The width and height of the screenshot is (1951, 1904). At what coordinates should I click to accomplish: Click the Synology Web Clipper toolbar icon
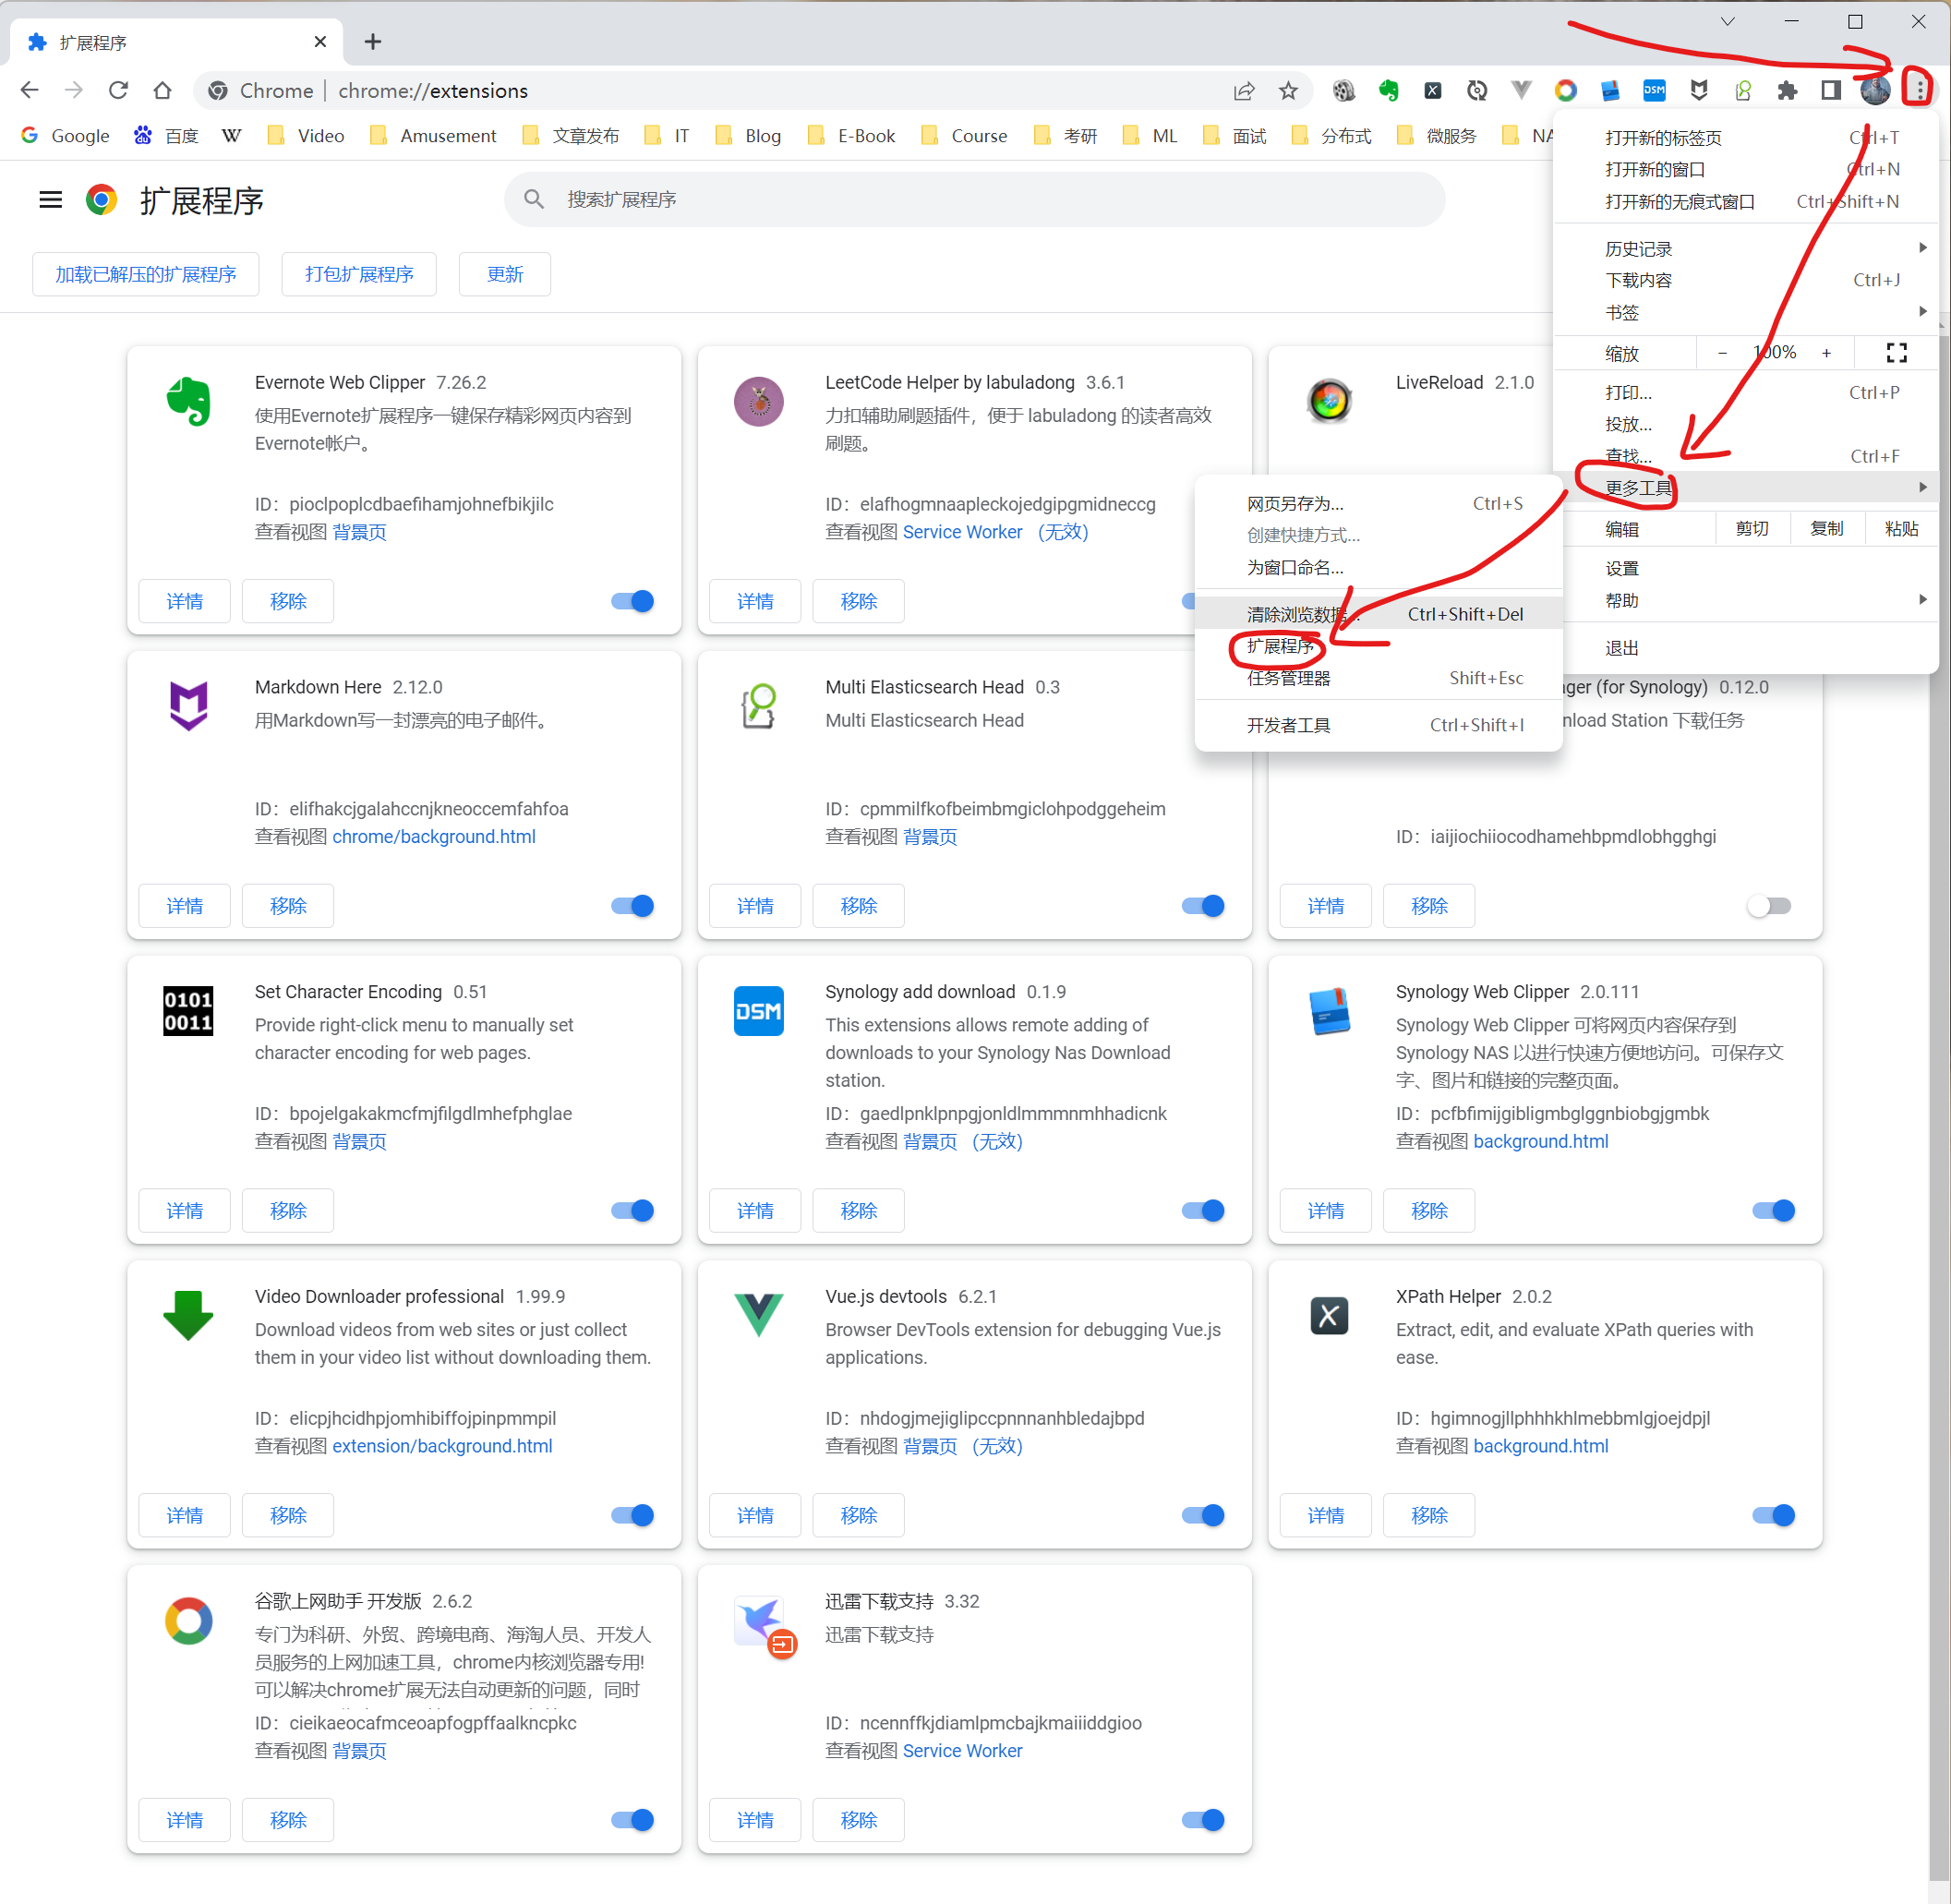[1610, 91]
